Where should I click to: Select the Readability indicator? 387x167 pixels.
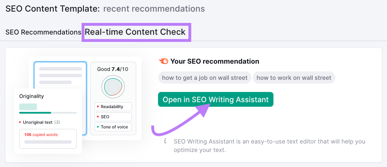113,106
